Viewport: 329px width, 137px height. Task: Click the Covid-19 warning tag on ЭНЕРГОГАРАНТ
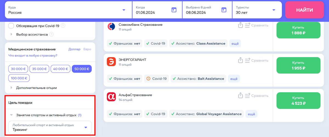[x=157, y=79]
